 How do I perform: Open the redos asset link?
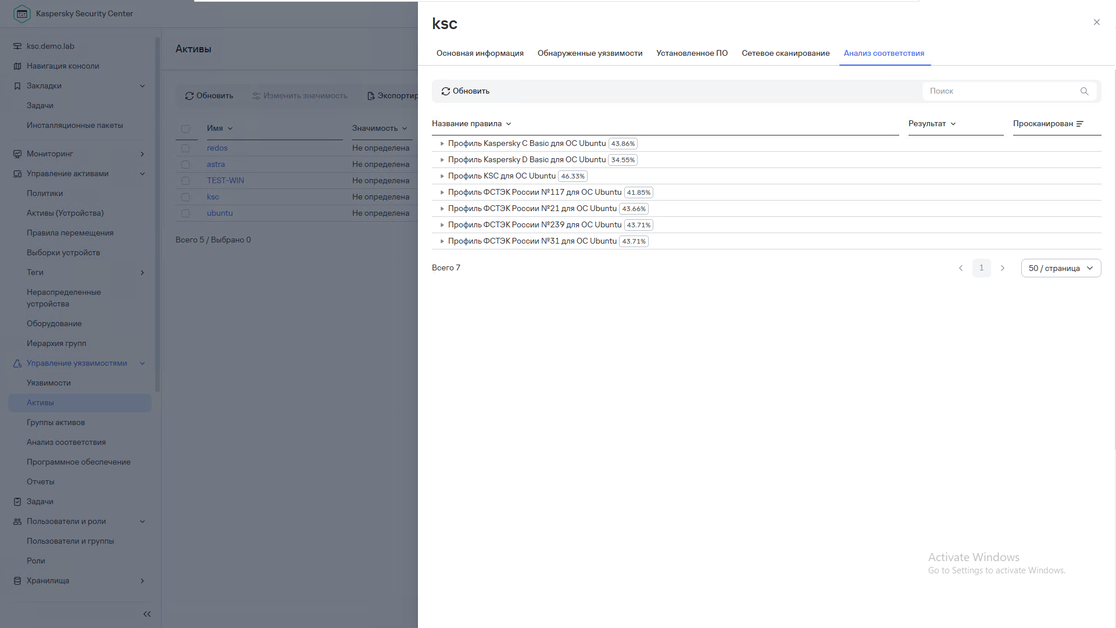[x=217, y=148]
